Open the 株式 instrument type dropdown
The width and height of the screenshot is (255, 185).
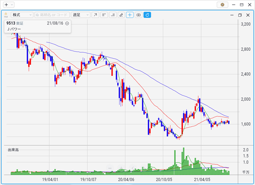click(22, 15)
